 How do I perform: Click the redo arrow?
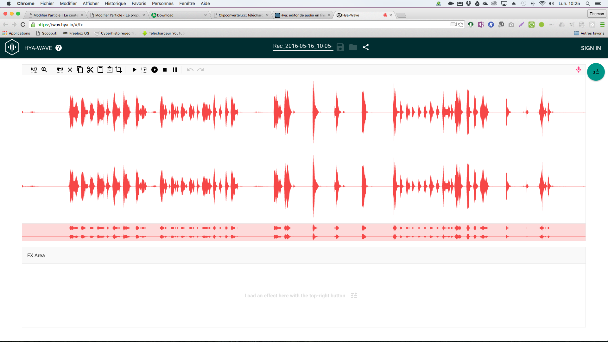[x=200, y=70]
